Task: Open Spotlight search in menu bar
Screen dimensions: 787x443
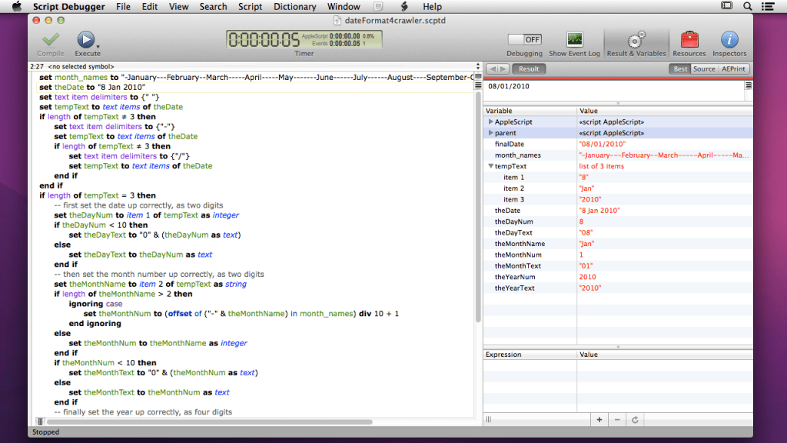Action: [x=747, y=6]
